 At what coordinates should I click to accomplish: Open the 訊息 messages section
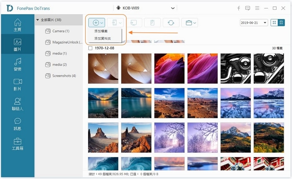click(x=18, y=124)
